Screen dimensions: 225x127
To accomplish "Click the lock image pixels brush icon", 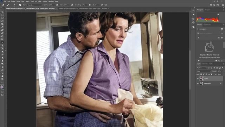I will coord(204,74).
